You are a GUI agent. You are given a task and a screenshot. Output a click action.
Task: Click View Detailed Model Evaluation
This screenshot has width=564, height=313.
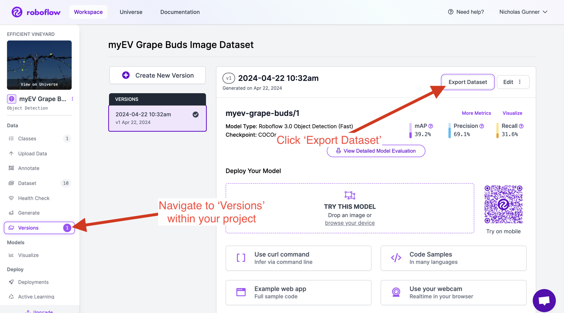pos(376,151)
